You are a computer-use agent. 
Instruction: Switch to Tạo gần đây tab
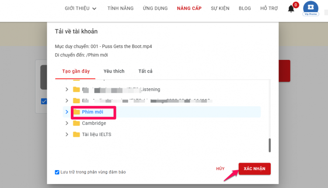pyautogui.click(x=76, y=71)
